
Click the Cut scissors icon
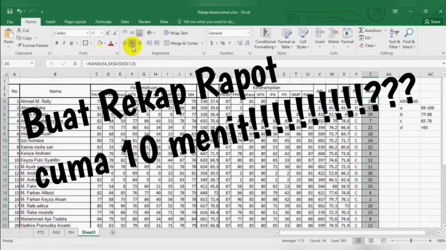pos(20,31)
